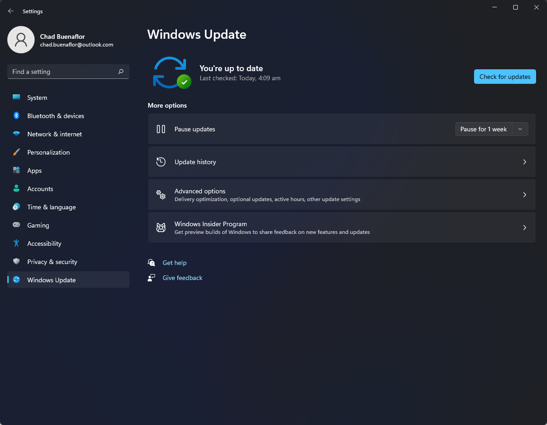This screenshot has width=547, height=425.
Task: Click the More options heading
Action: coord(167,105)
